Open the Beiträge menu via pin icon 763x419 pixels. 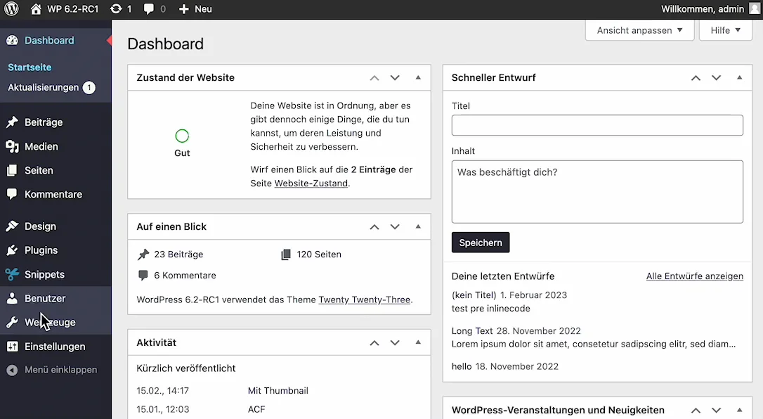12,122
